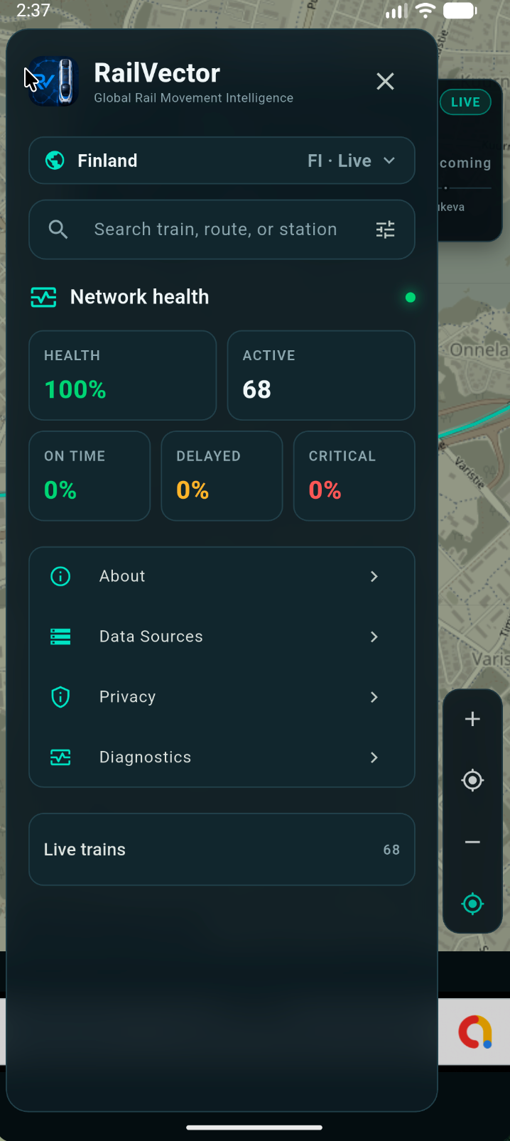Open the Diagnostics menu item
This screenshot has width=510, height=1141.
coord(222,757)
